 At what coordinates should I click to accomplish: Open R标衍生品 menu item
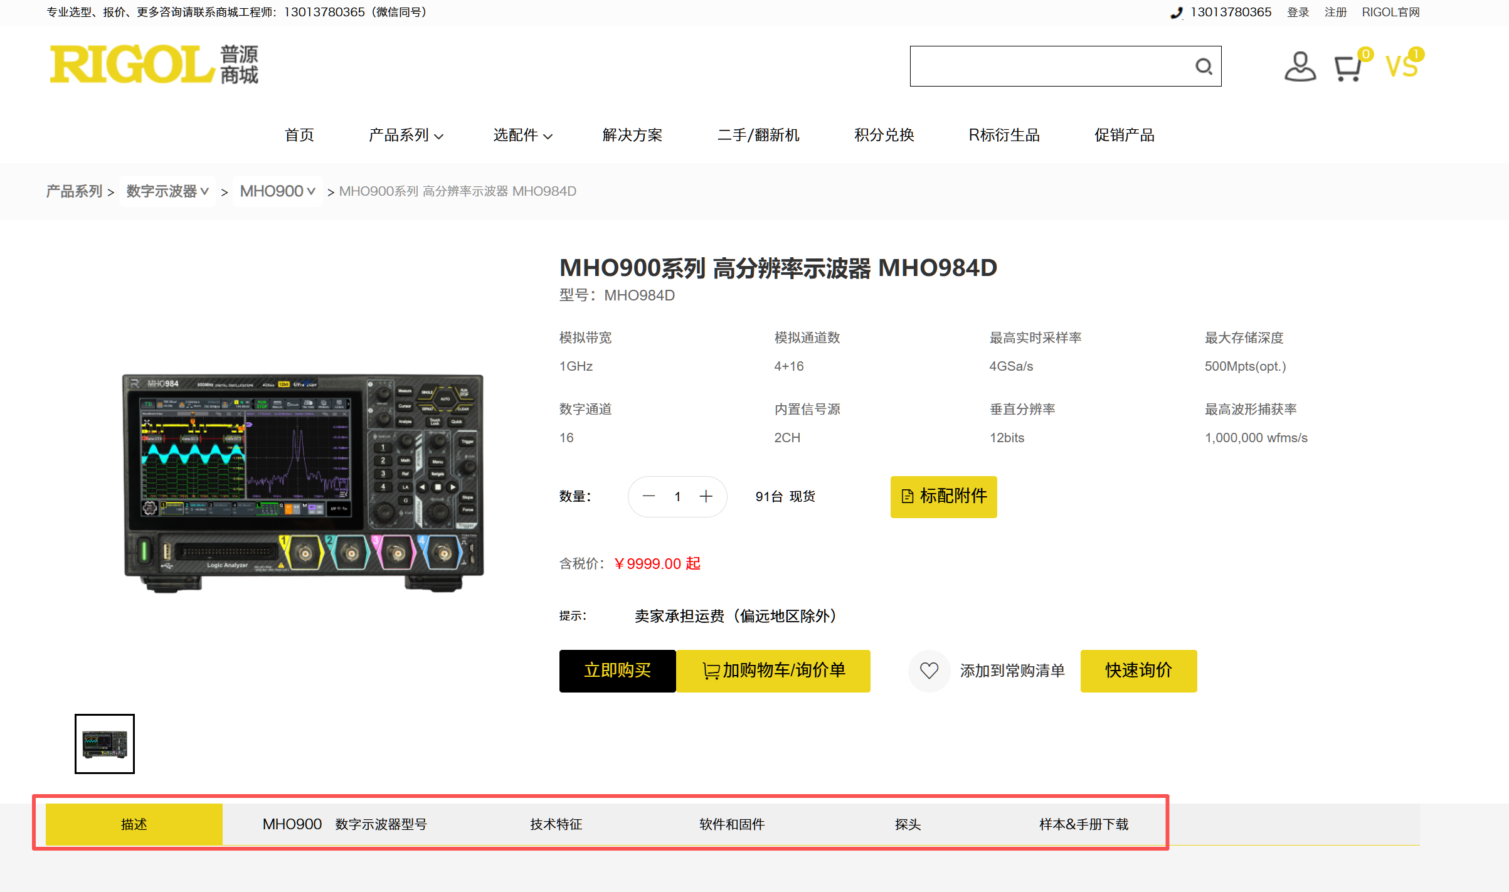point(1004,135)
